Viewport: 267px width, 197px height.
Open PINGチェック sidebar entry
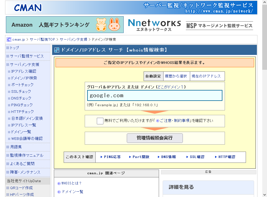tap(22, 105)
